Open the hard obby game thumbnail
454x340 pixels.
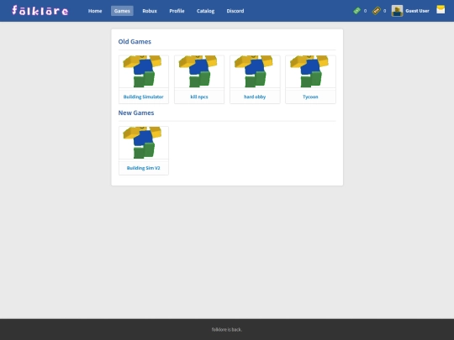click(x=255, y=71)
